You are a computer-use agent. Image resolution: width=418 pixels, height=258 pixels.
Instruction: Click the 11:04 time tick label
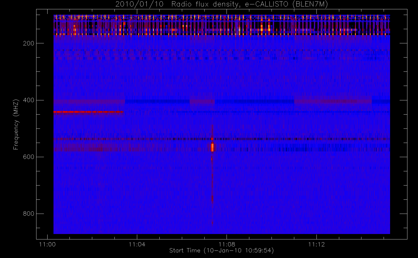[x=137, y=244]
